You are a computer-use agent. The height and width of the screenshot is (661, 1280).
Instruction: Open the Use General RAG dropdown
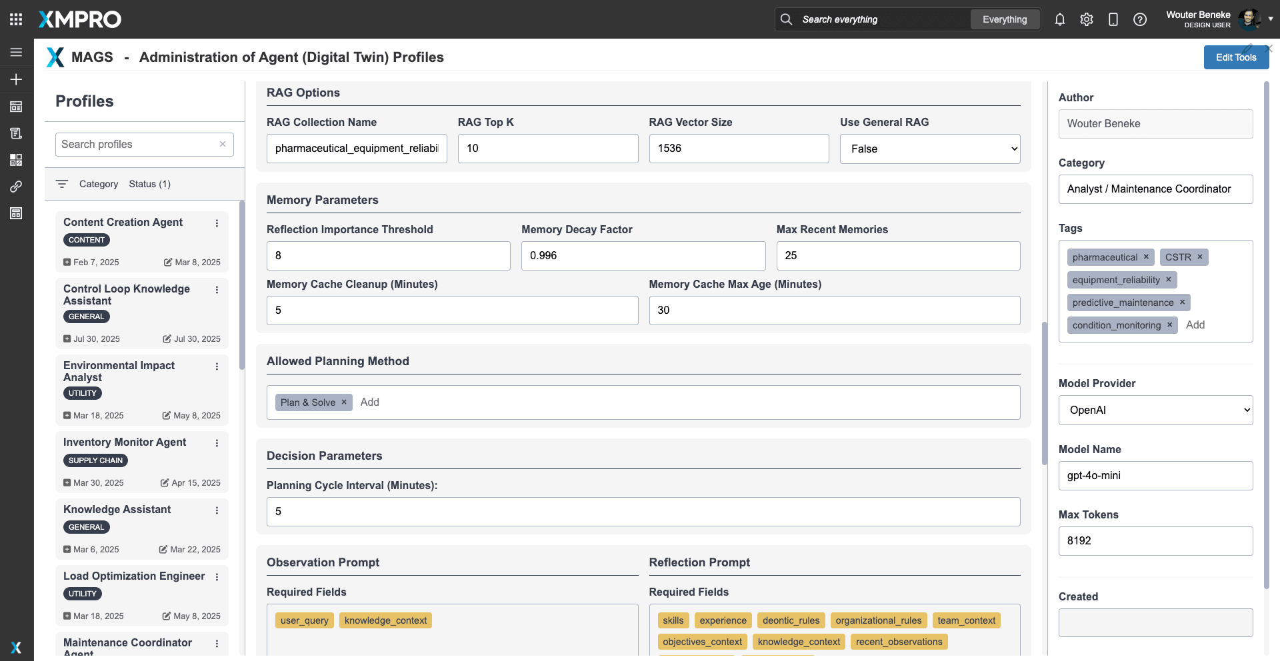[929, 149]
